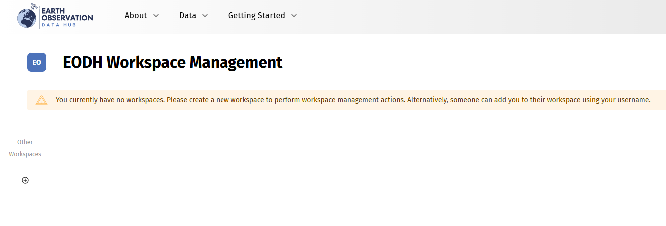This screenshot has height=226, width=666.
Task: Click the orange warning triangle icon
Action: point(41,100)
